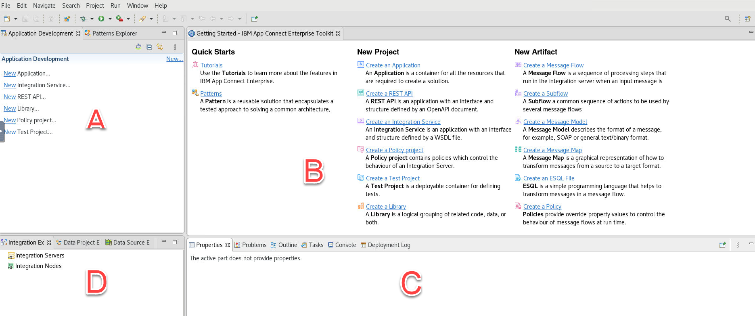Maximize the Integration Explorer panel

(x=175, y=242)
